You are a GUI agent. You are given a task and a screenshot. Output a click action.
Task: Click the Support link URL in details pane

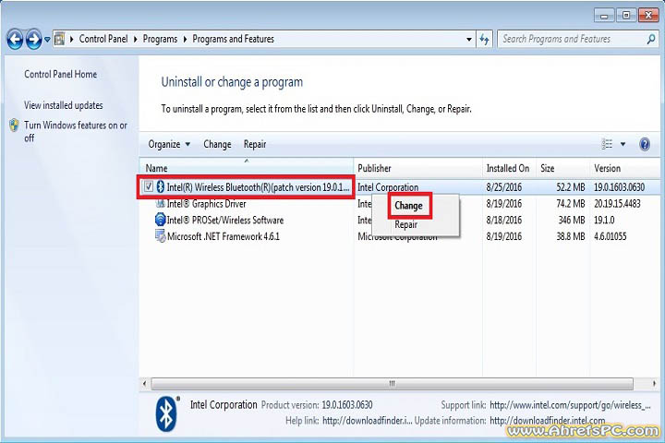point(570,405)
